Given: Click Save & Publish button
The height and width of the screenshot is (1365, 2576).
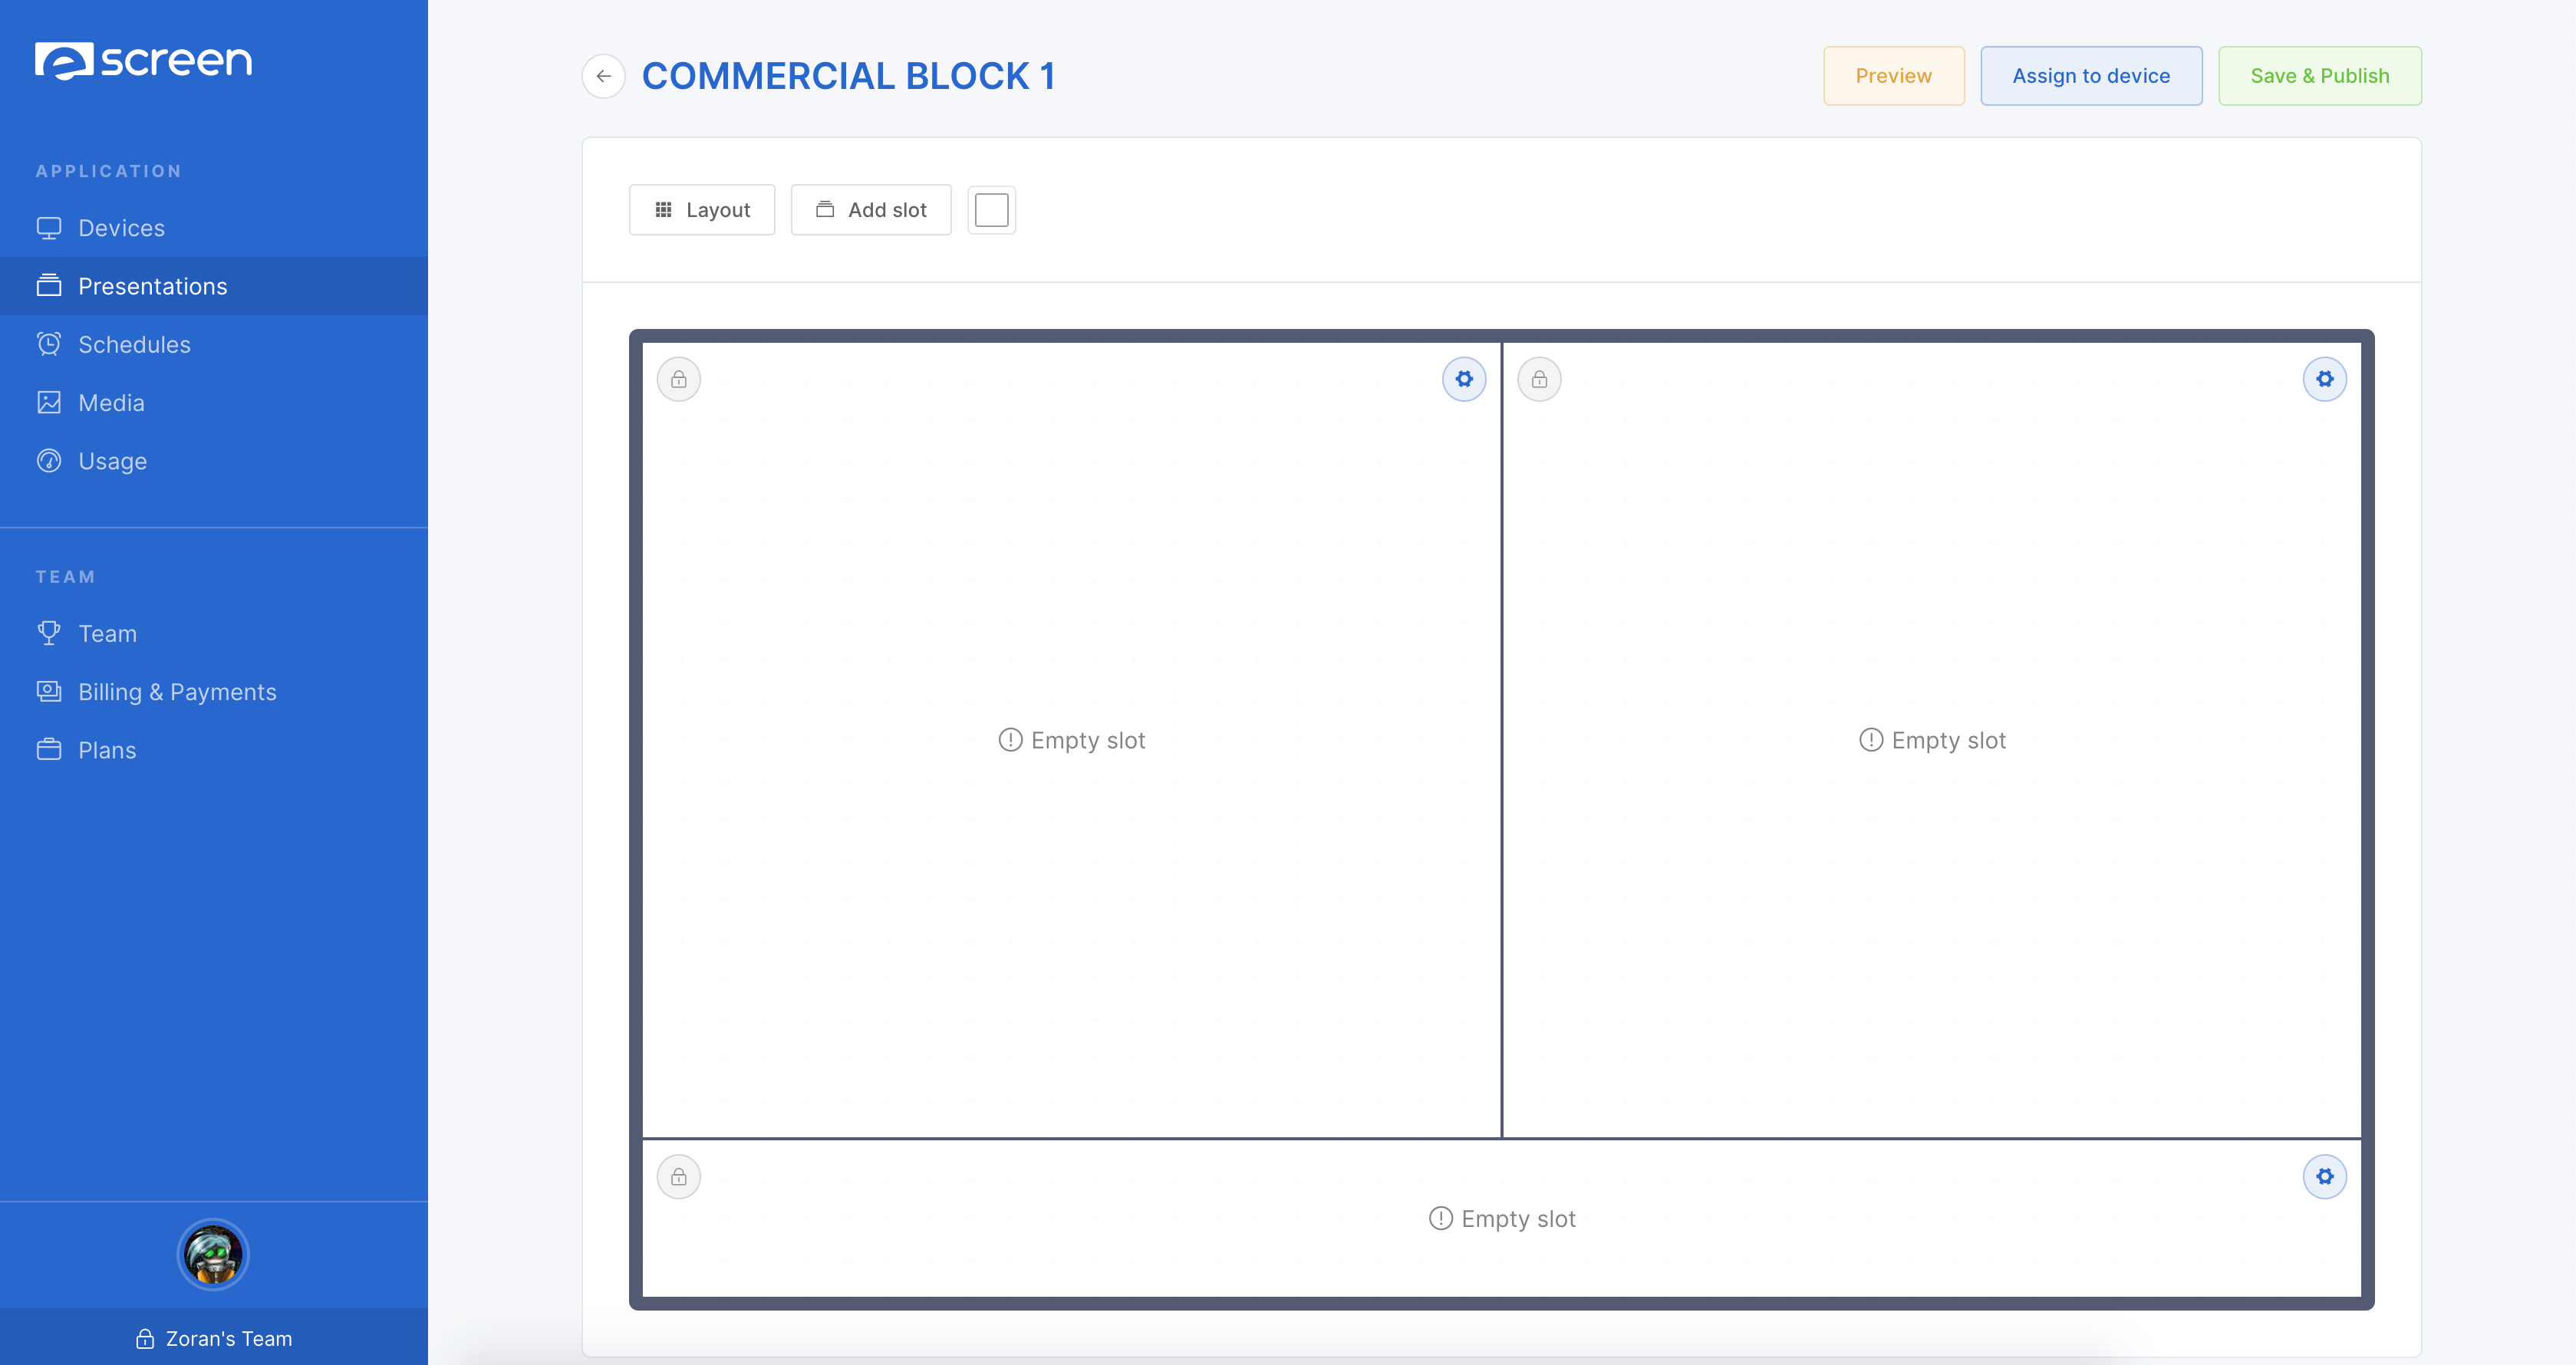Looking at the screenshot, I should pyautogui.click(x=2319, y=76).
